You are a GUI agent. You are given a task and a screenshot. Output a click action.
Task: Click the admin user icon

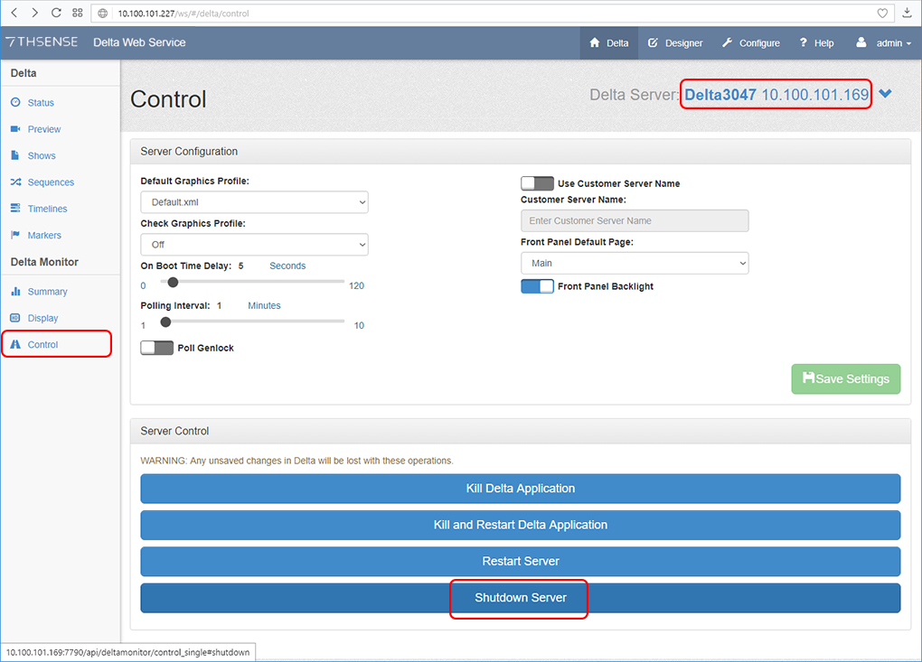click(861, 42)
